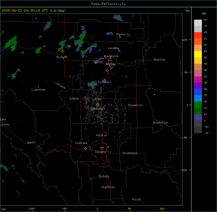217x212 pixels.
Task: Click the green 30 dBZ legend color
Action: [x=198, y=105]
